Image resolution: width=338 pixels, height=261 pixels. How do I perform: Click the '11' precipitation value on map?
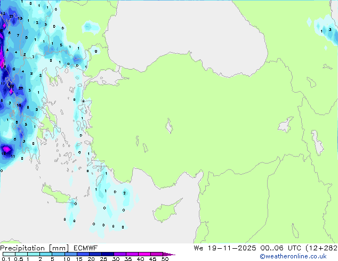[13, 157]
